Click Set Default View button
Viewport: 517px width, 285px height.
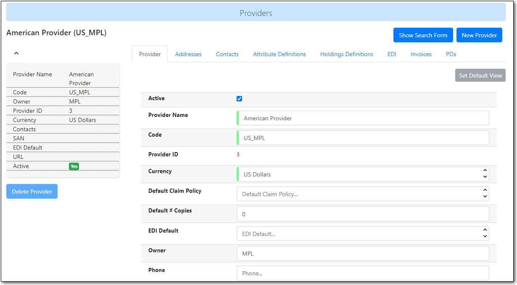tap(480, 75)
